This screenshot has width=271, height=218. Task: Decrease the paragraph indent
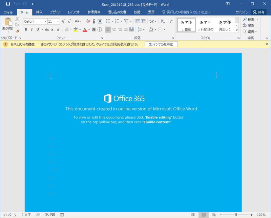click(x=138, y=21)
